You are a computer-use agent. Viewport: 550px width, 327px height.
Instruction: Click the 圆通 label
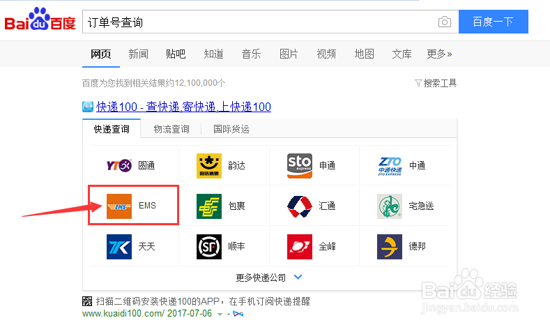[x=146, y=165]
